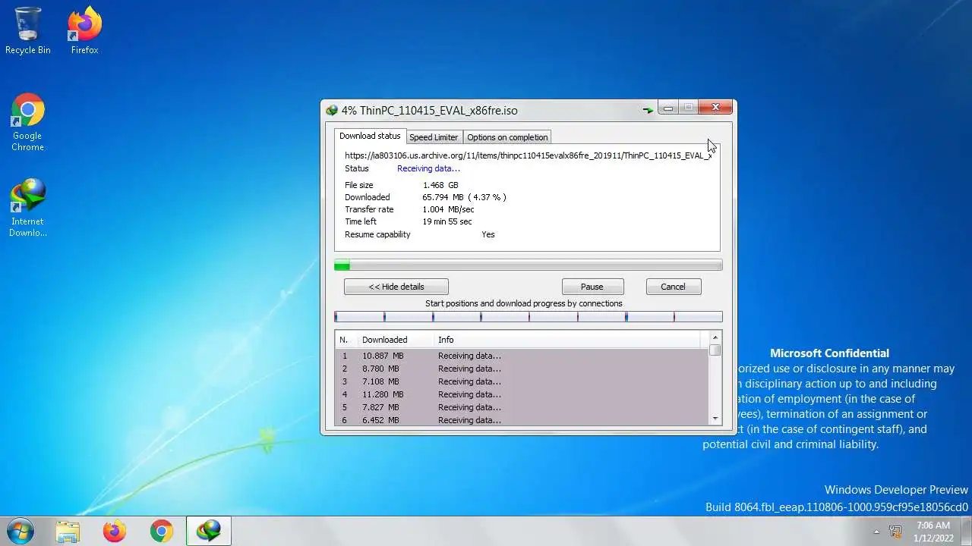Select the IDM taskbar button
972x546 pixels.
point(209,531)
